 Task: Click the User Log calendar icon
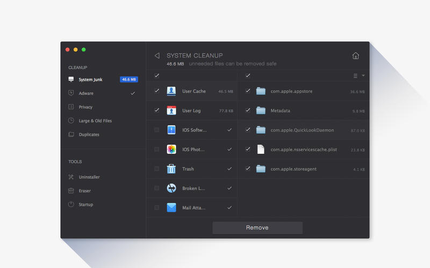coord(171,110)
